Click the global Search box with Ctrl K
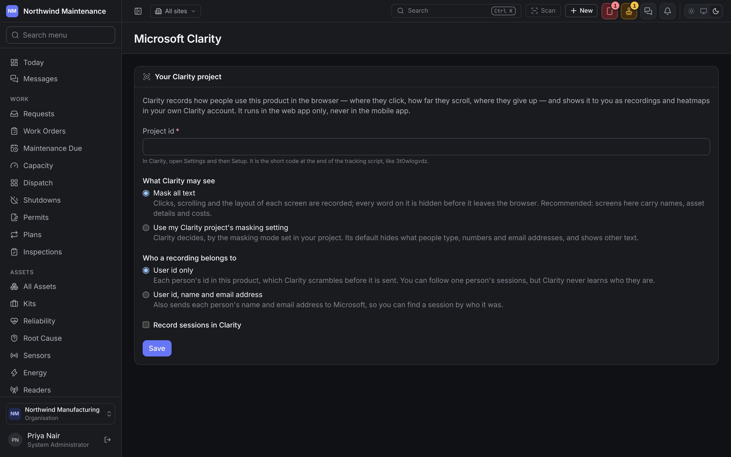The width and height of the screenshot is (731, 457). (x=456, y=11)
